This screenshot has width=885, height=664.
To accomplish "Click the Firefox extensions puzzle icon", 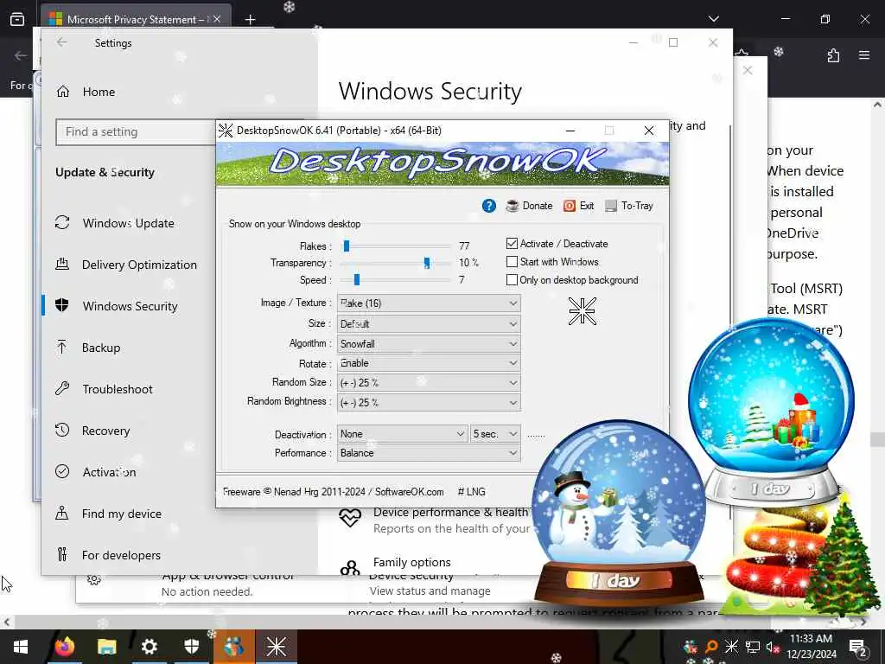I will (833, 55).
